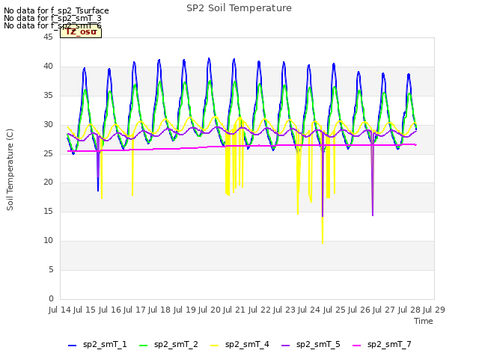Toggle sp2_smT_7 legend entry
This screenshot has height=359, width=479.
[382, 345]
